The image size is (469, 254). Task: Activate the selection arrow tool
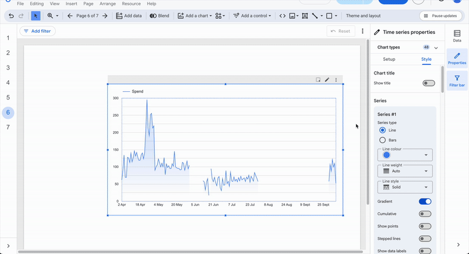coord(36,16)
